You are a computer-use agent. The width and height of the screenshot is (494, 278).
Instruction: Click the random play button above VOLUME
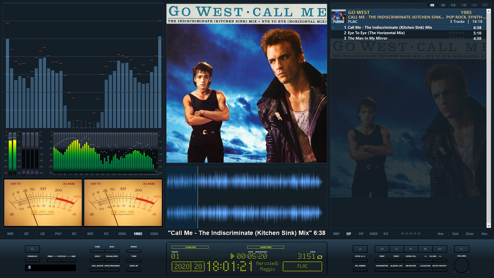tap(462, 249)
